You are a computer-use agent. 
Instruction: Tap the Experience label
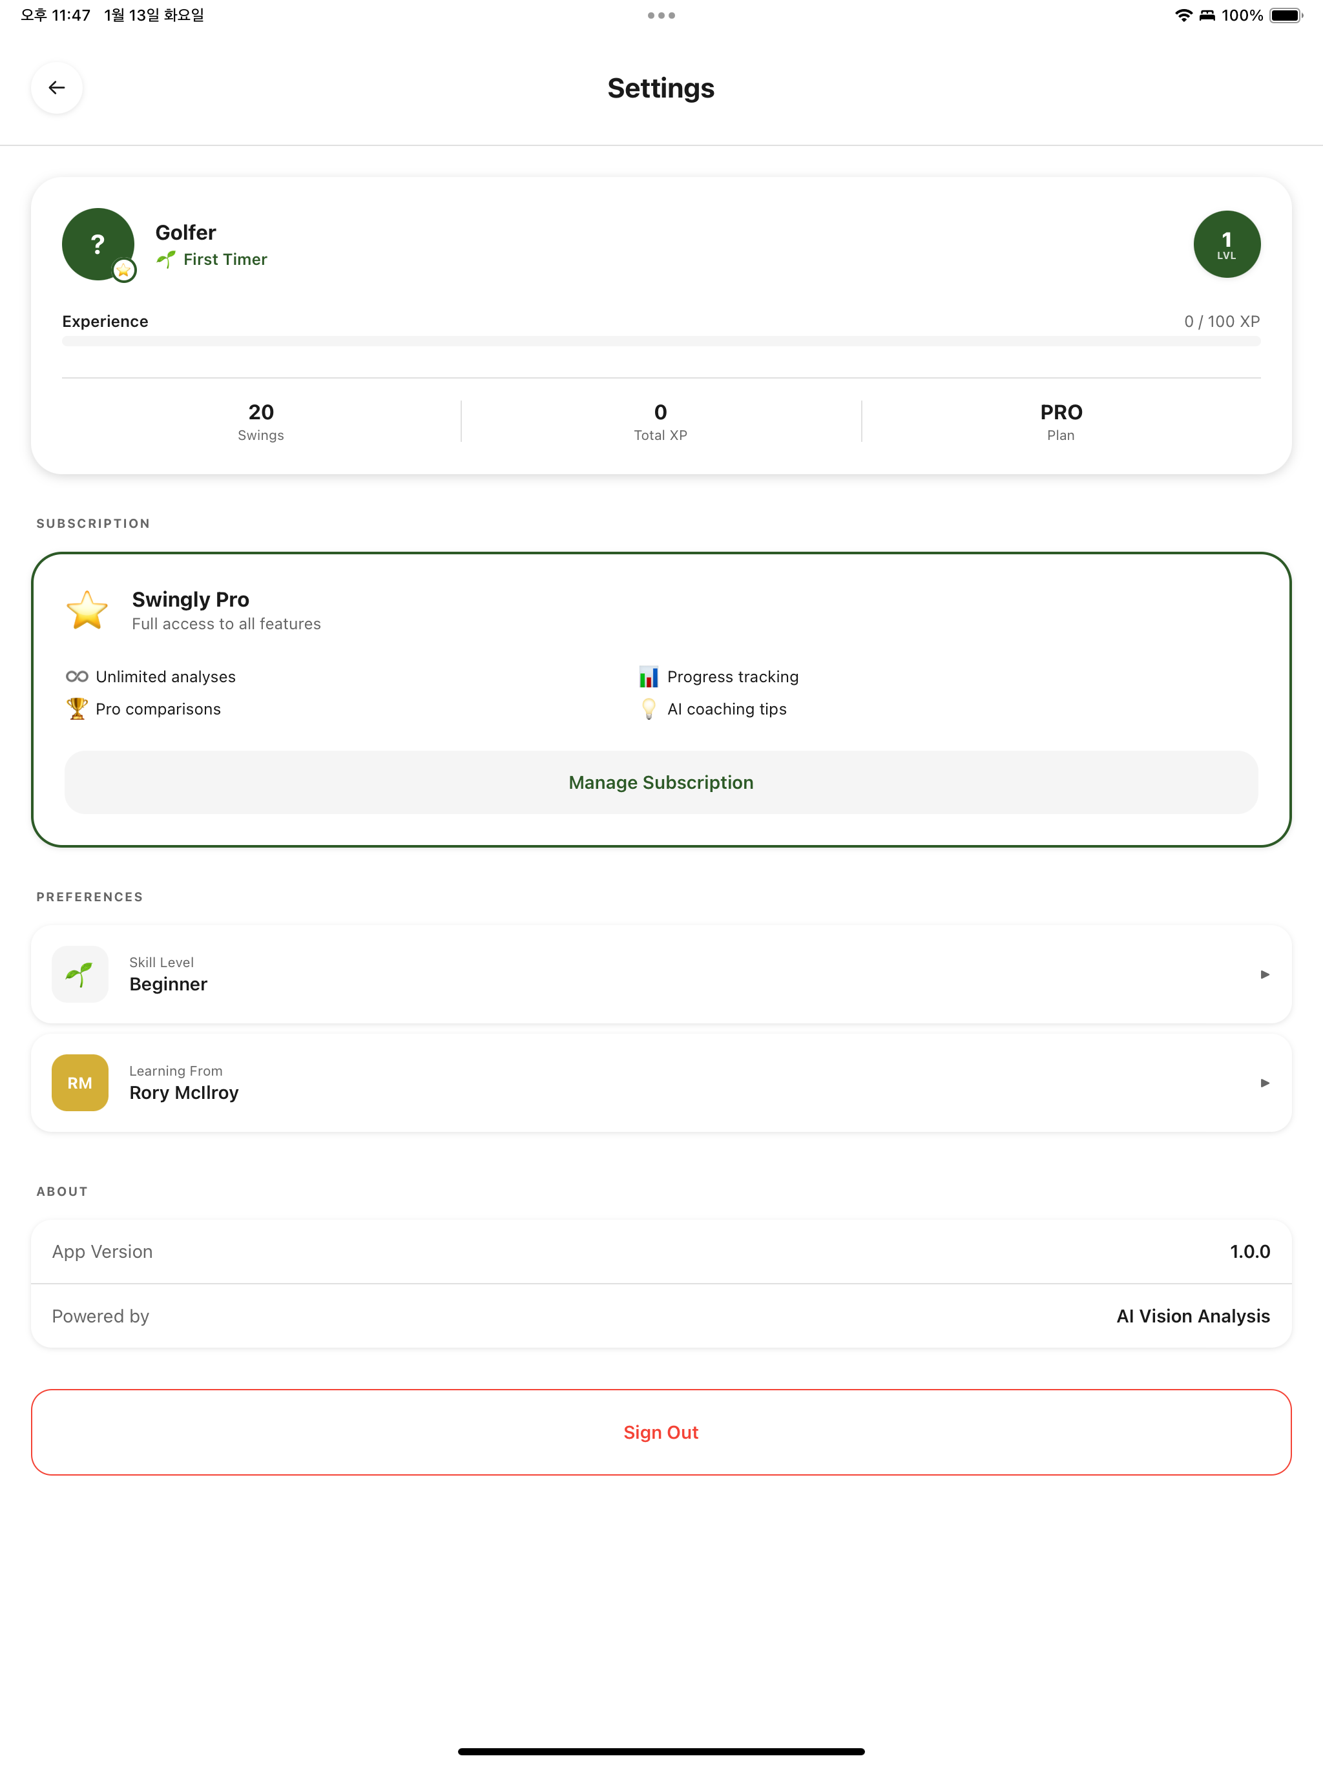coord(105,322)
